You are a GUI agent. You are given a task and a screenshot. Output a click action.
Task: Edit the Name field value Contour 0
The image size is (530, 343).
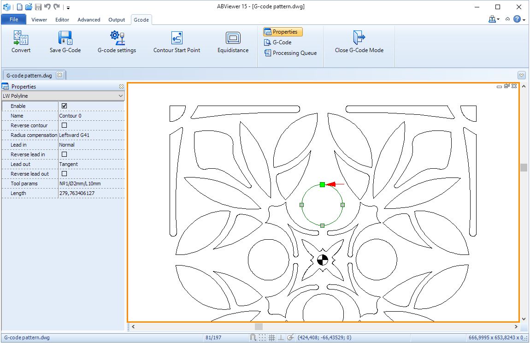pyautogui.click(x=91, y=116)
